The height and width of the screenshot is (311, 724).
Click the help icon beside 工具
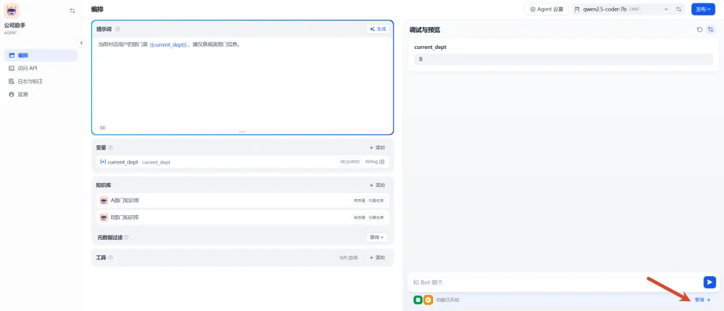tap(111, 257)
